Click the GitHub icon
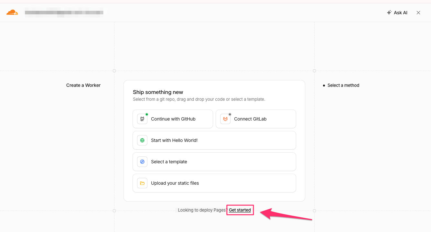The image size is (431, 232). coord(142,119)
